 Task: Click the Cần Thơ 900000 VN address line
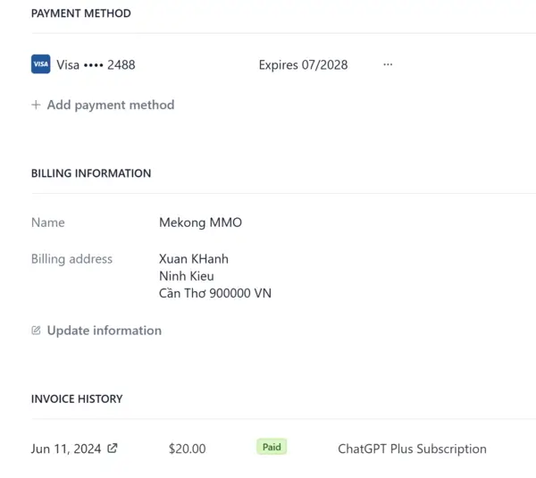215,293
